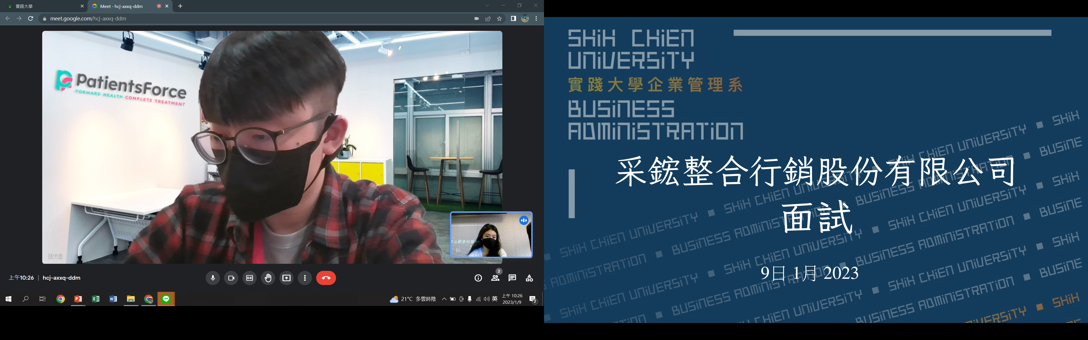The height and width of the screenshot is (340, 1088).
Task: Focus the meet.google.com address bar
Action: pos(272,19)
